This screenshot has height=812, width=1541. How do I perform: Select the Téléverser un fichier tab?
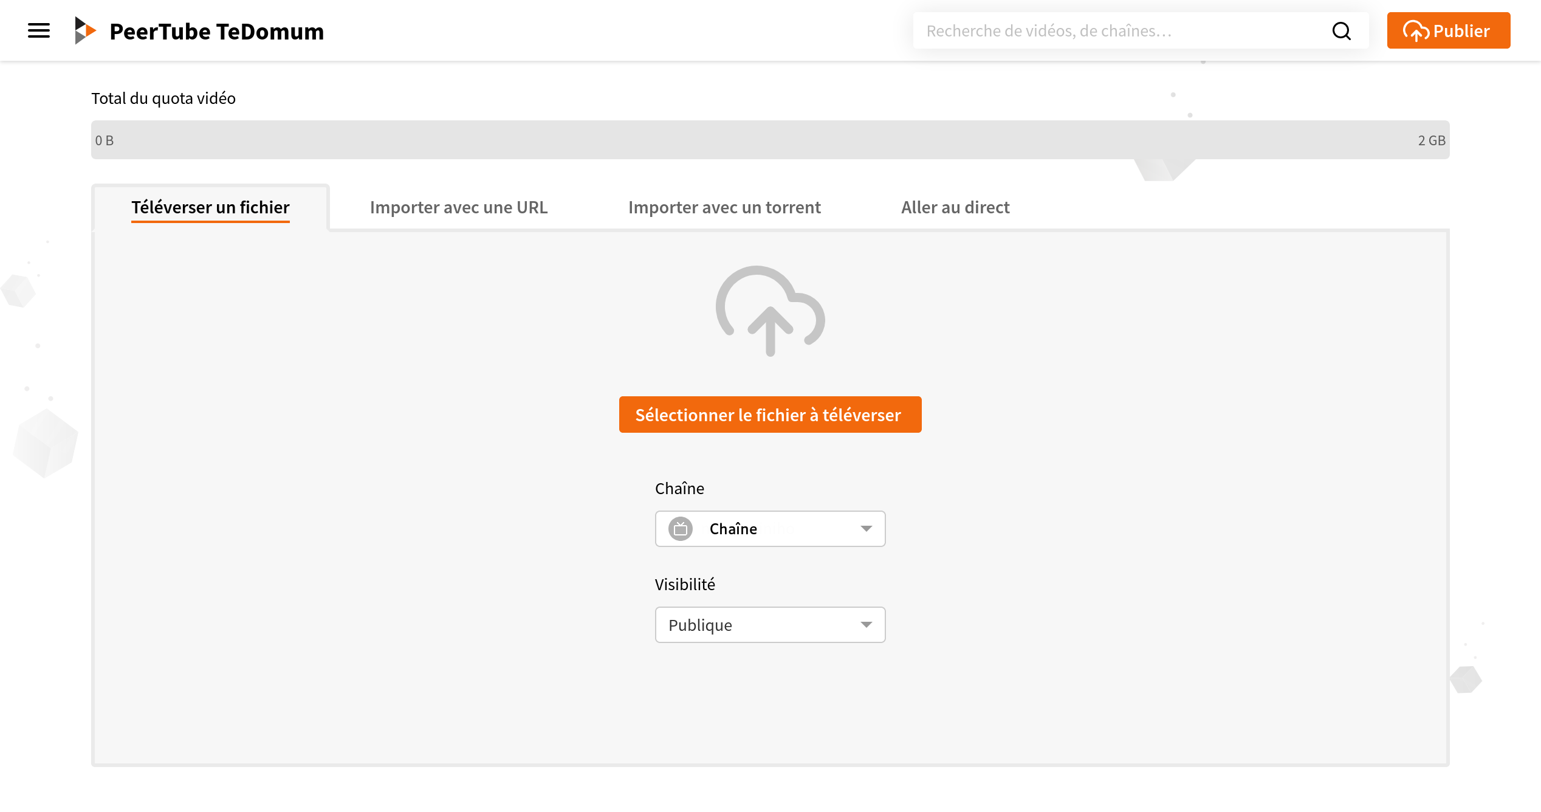click(210, 207)
